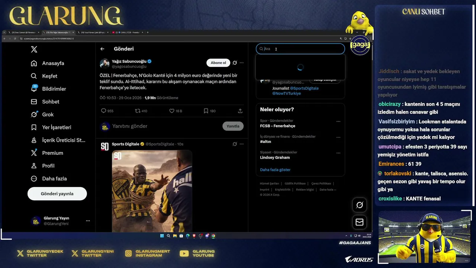The width and height of the screenshot is (476, 268).
Task: Open the #altın trending topic
Action: 266,142
